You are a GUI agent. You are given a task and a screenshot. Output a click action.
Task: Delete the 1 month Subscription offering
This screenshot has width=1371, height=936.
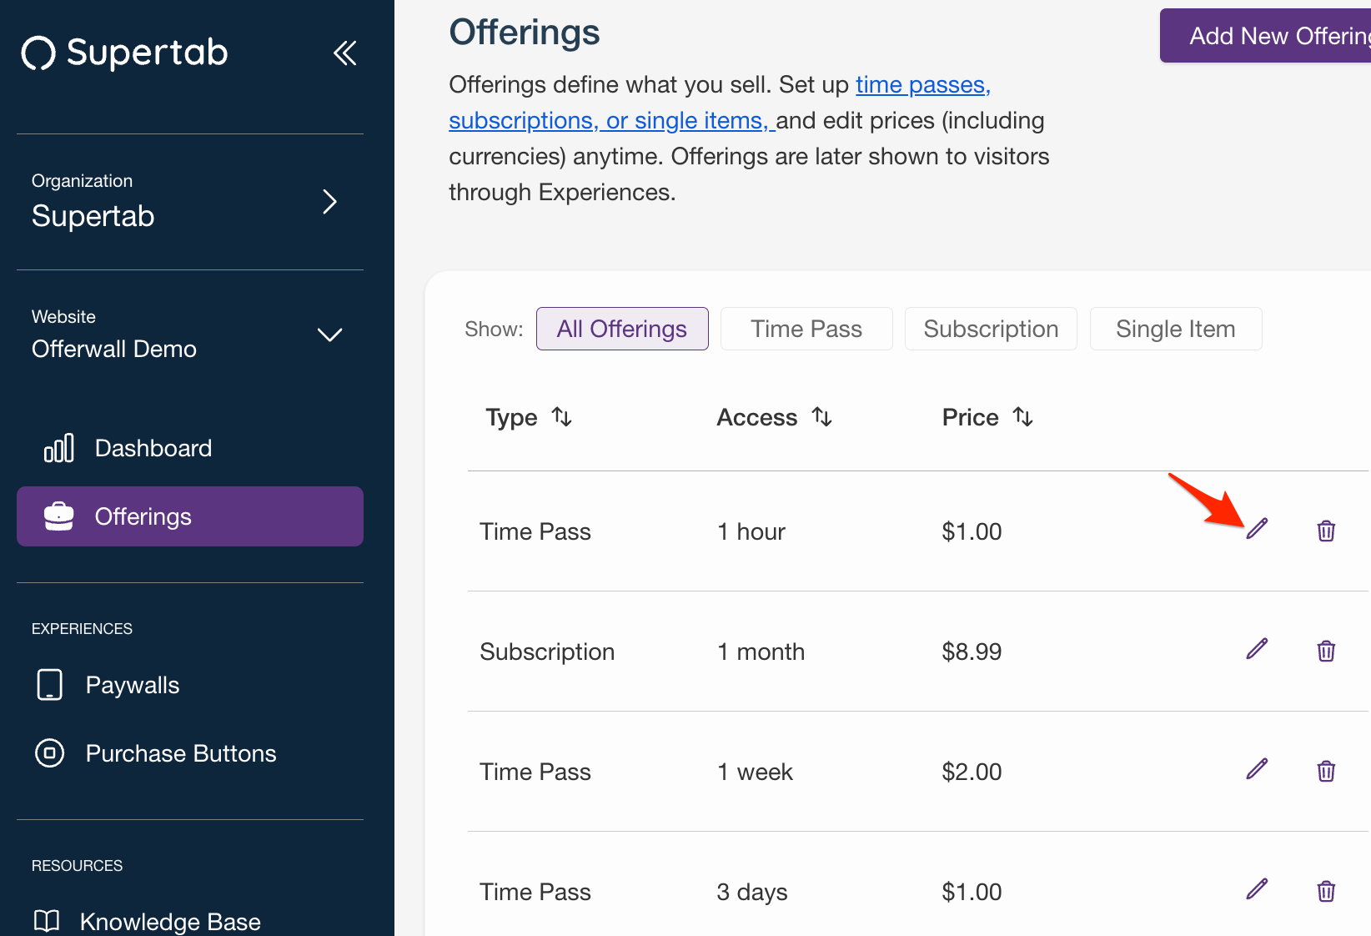point(1326,651)
